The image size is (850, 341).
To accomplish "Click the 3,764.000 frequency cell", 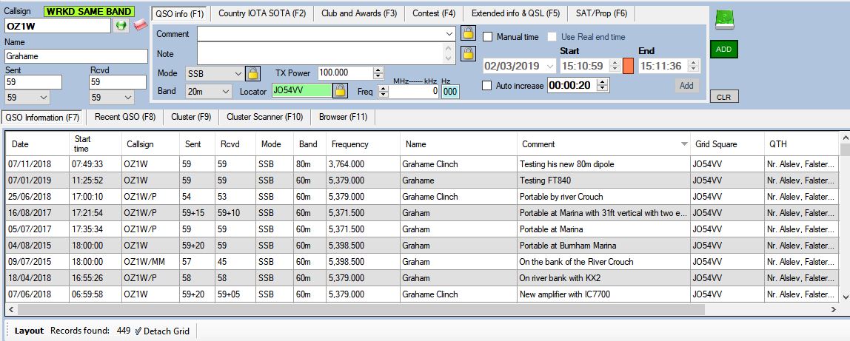I will [x=364, y=164].
